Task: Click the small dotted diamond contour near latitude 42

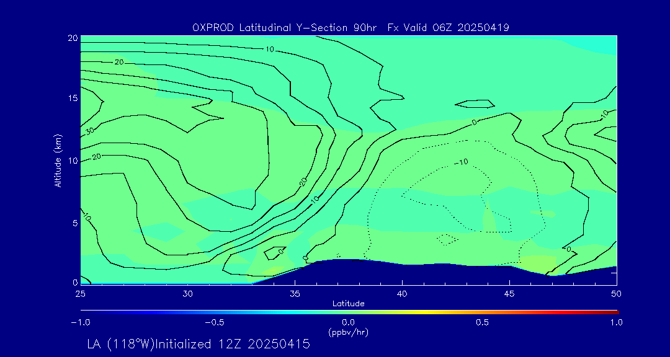Action: tap(447, 240)
